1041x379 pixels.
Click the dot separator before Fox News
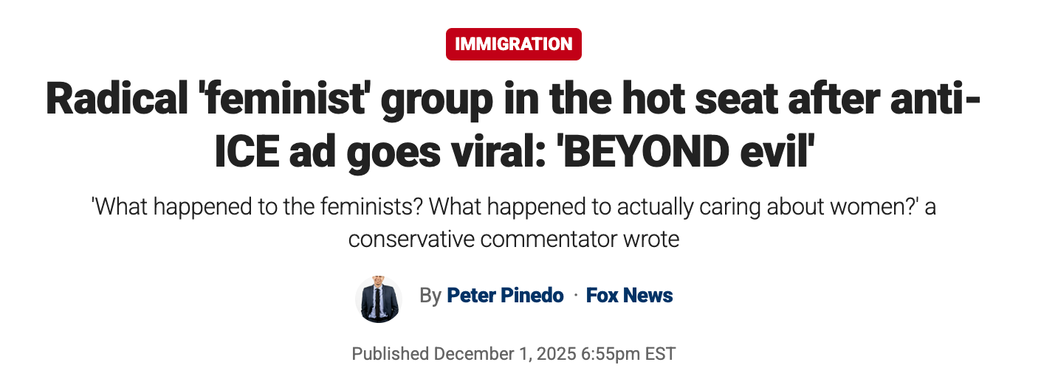[575, 296]
